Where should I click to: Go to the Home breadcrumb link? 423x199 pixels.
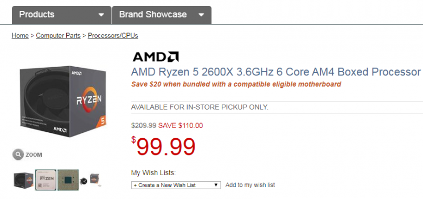[x=20, y=36]
